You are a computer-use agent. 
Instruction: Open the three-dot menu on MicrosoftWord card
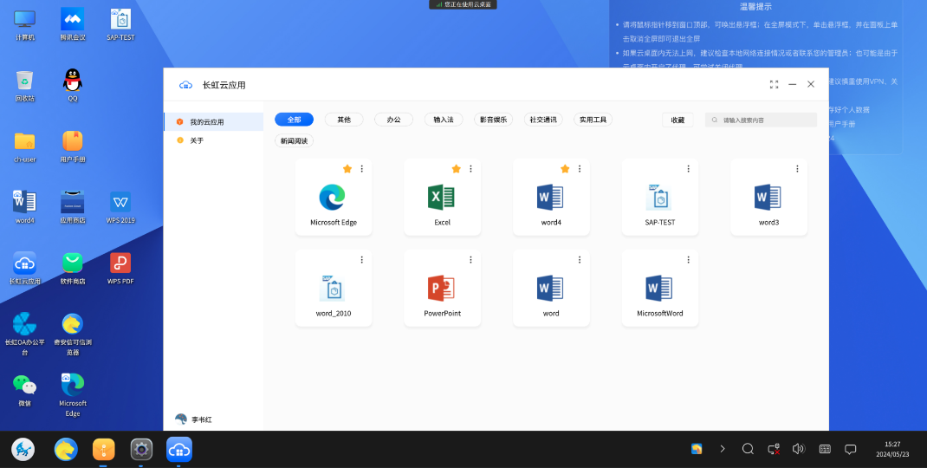tap(688, 260)
